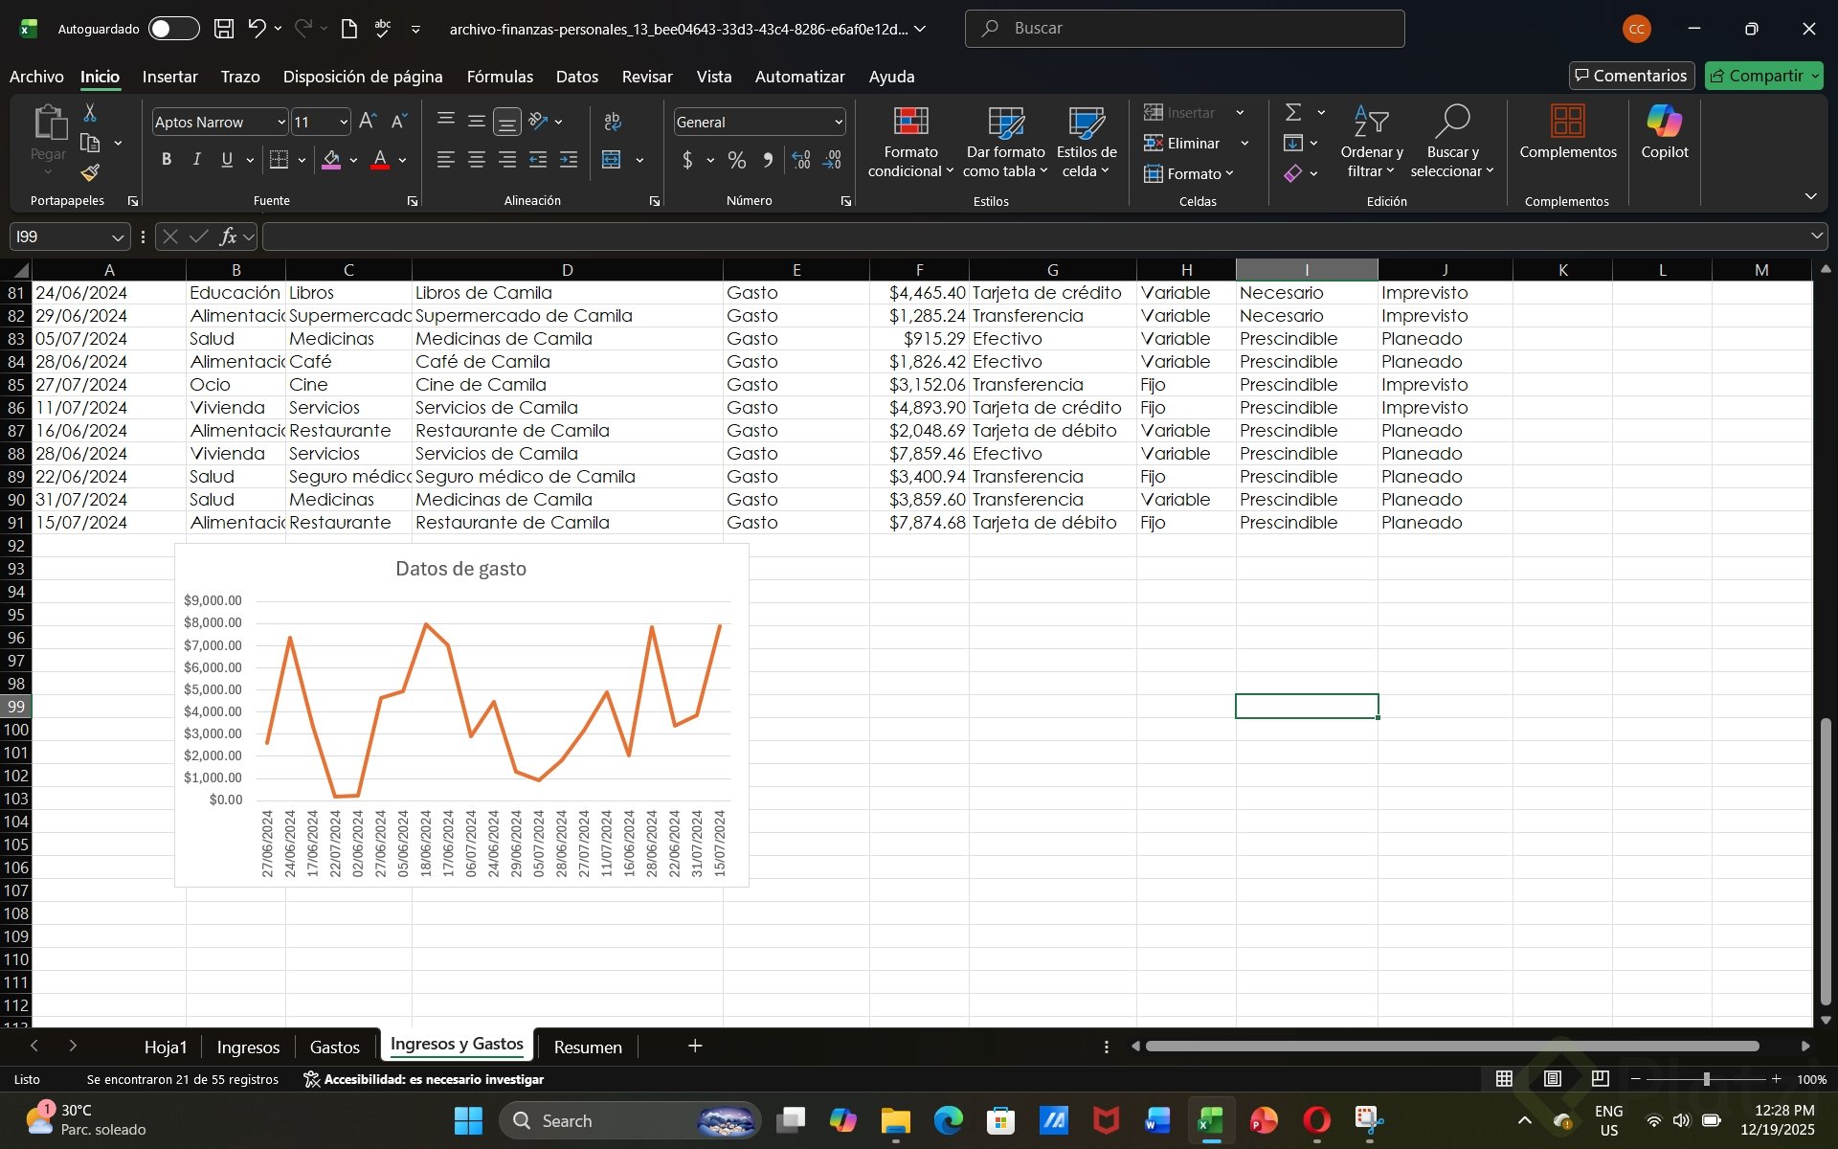The height and width of the screenshot is (1149, 1838).
Task: Click the Increase decimal places icon
Action: (801, 160)
